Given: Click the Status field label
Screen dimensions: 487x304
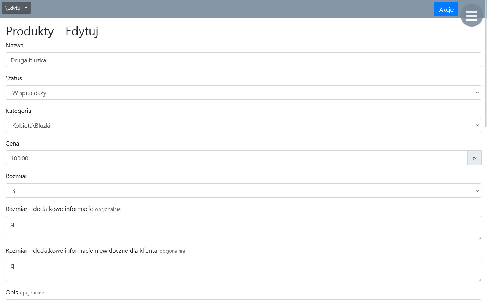Looking at the screenshot, I should tap(14, 78).
